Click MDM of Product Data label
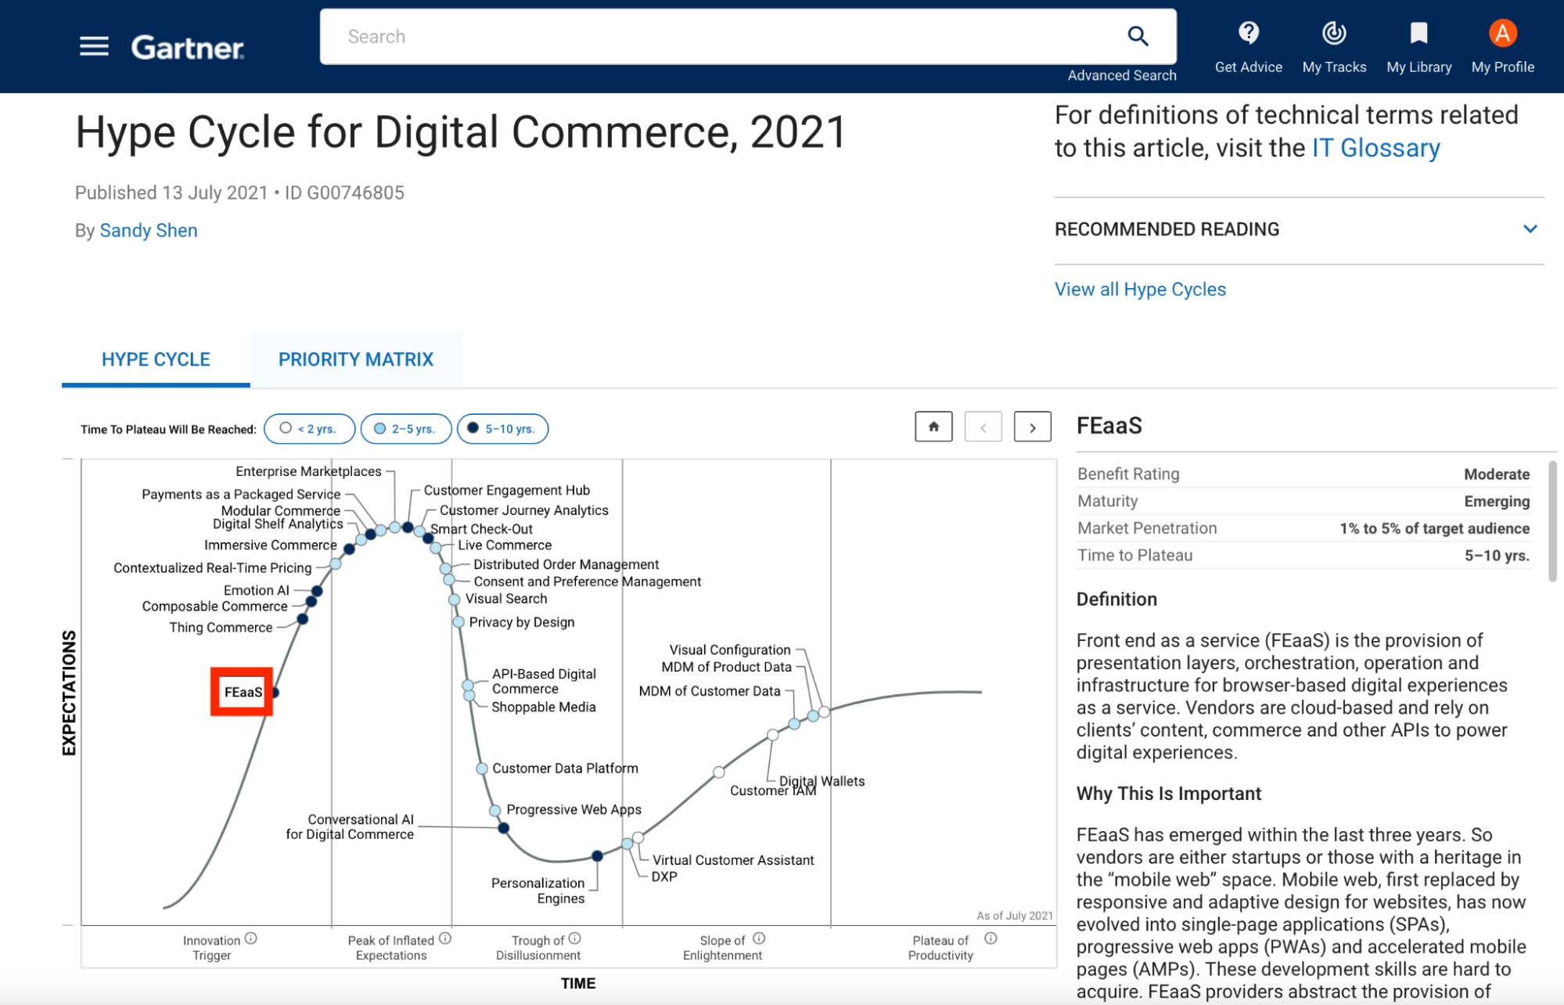This screenshot has height=1005, width=1564. pyautogui.click(x=726, y=667)
